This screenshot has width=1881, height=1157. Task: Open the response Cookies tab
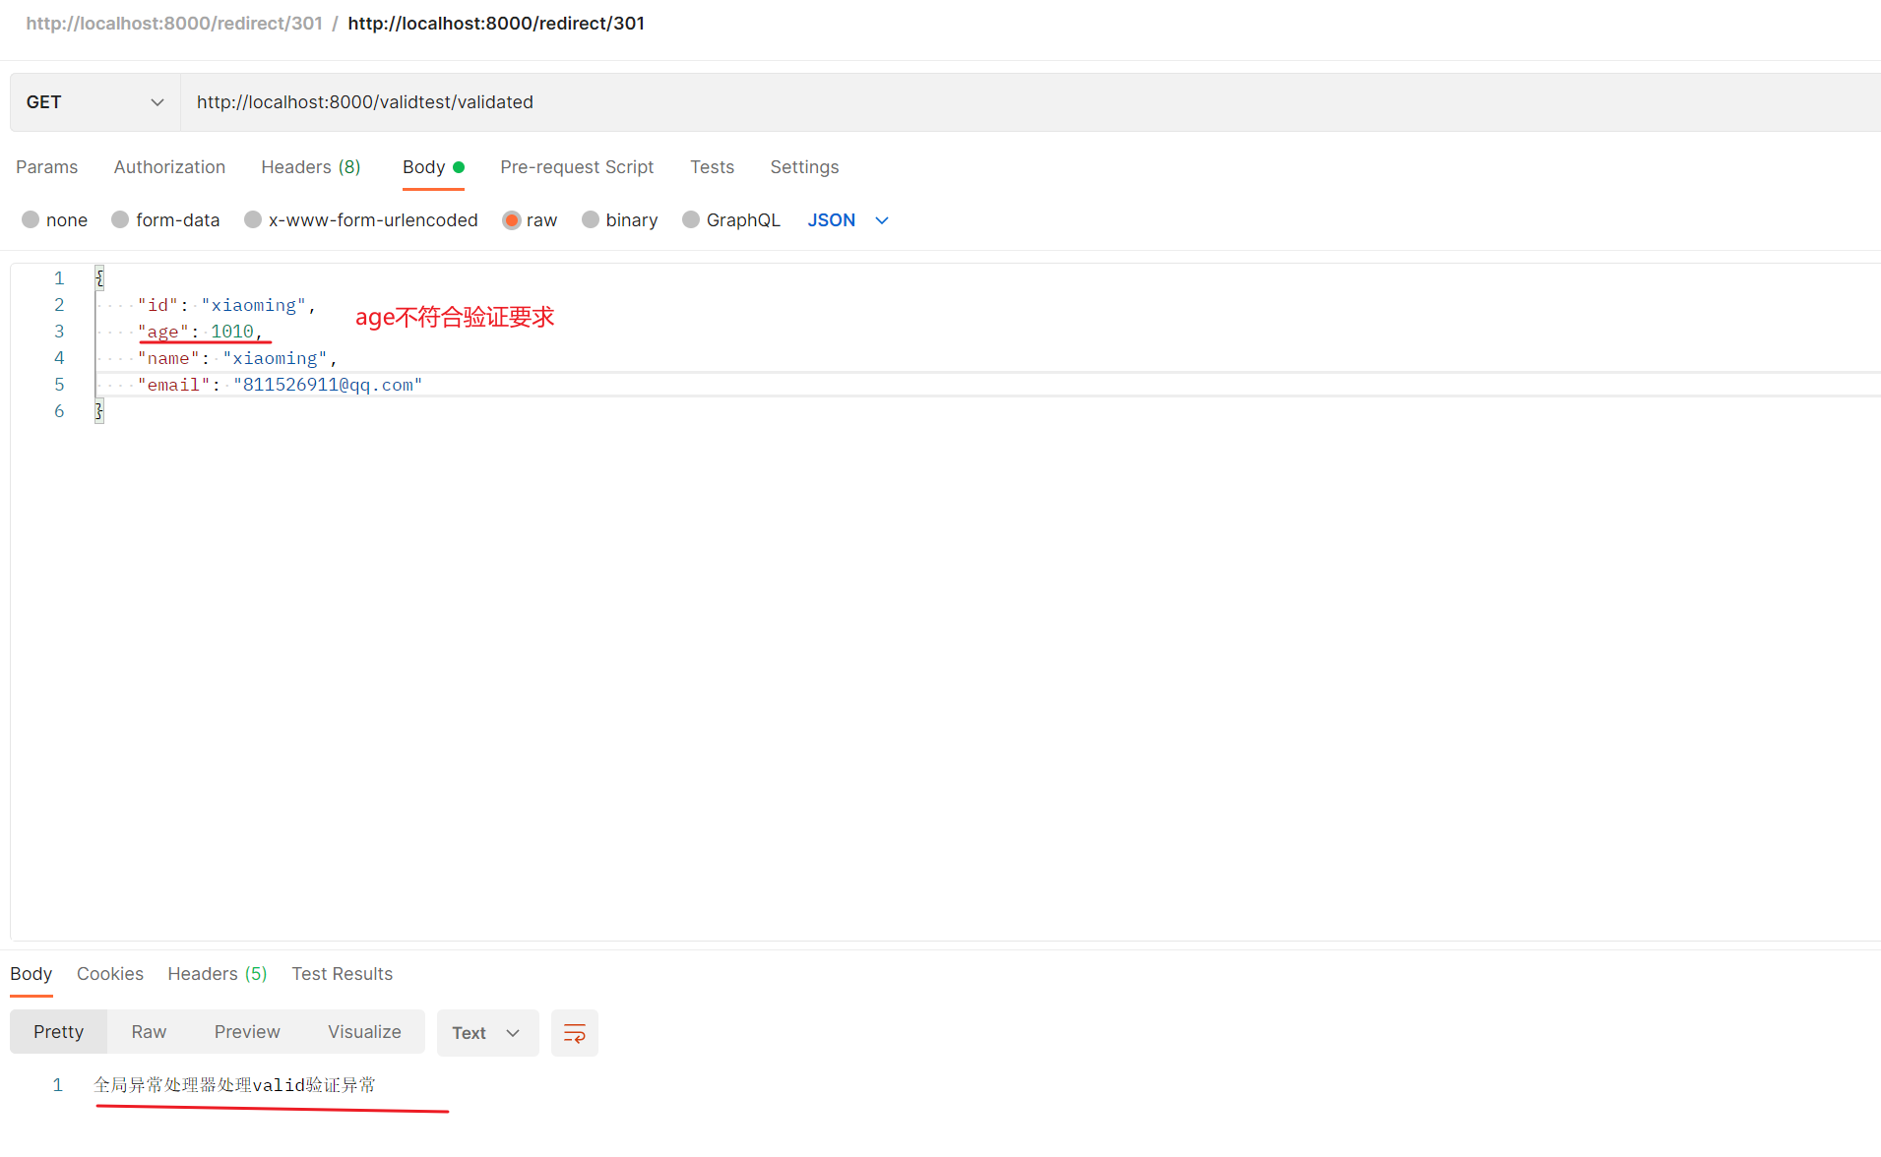pos(110,974)
